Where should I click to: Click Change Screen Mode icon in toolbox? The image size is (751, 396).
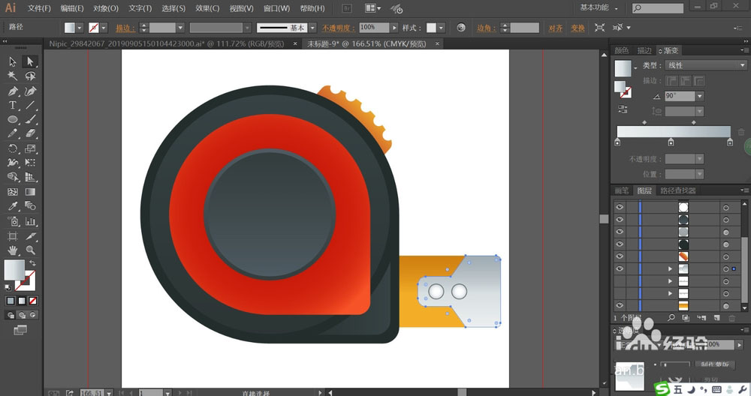pos(20,330)
